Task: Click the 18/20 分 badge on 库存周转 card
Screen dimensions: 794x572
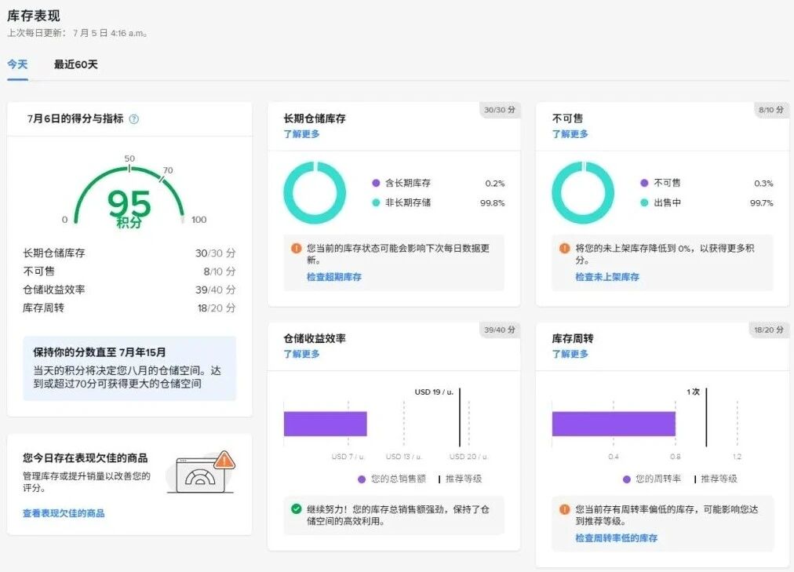Action: pyautogui.click(x=769, y=330)
